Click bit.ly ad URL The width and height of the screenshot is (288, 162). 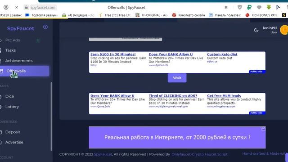(x=94, y=65)
